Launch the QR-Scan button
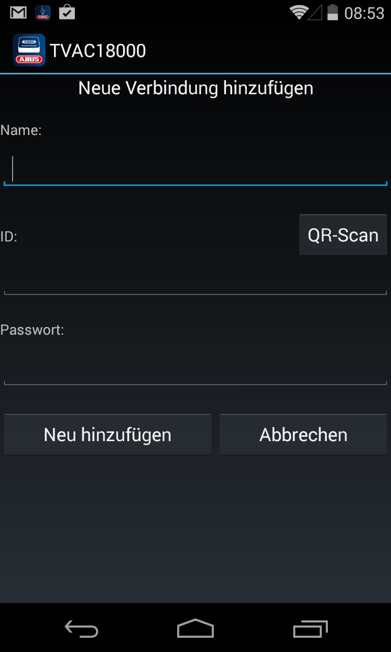This screenshot has width=391, height=652. 343,235
